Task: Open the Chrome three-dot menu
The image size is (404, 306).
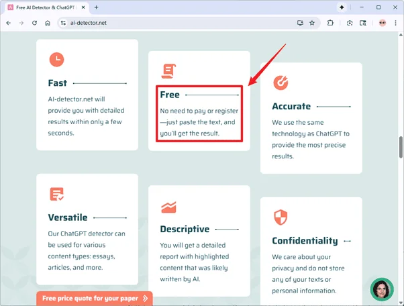Action: coord(395,23)
